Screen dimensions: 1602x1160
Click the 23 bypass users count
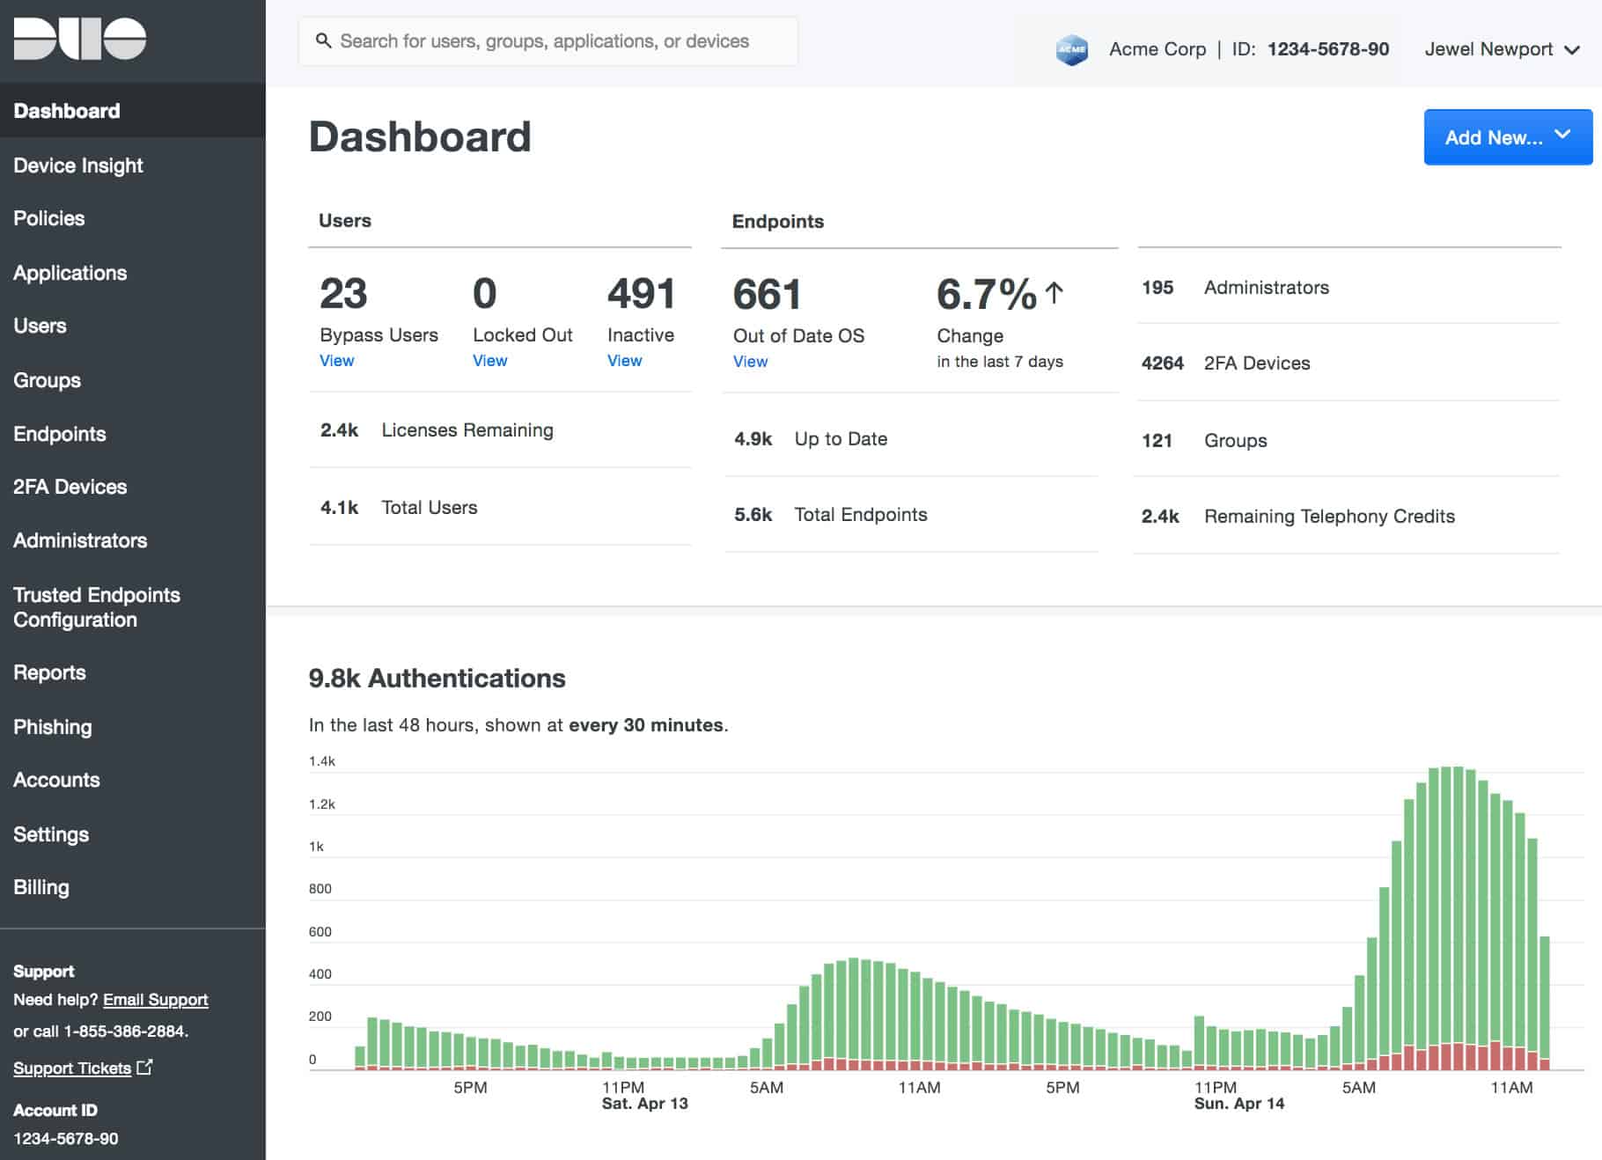343,293
